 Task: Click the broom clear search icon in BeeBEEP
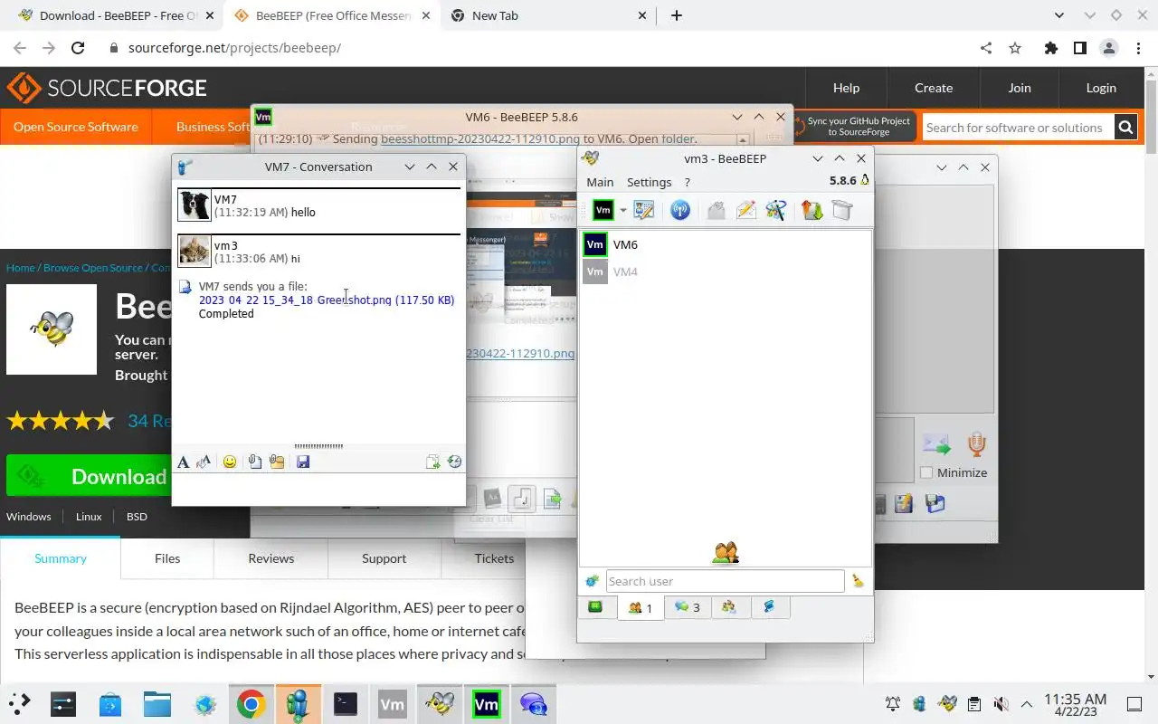click(x=858, y=581)
